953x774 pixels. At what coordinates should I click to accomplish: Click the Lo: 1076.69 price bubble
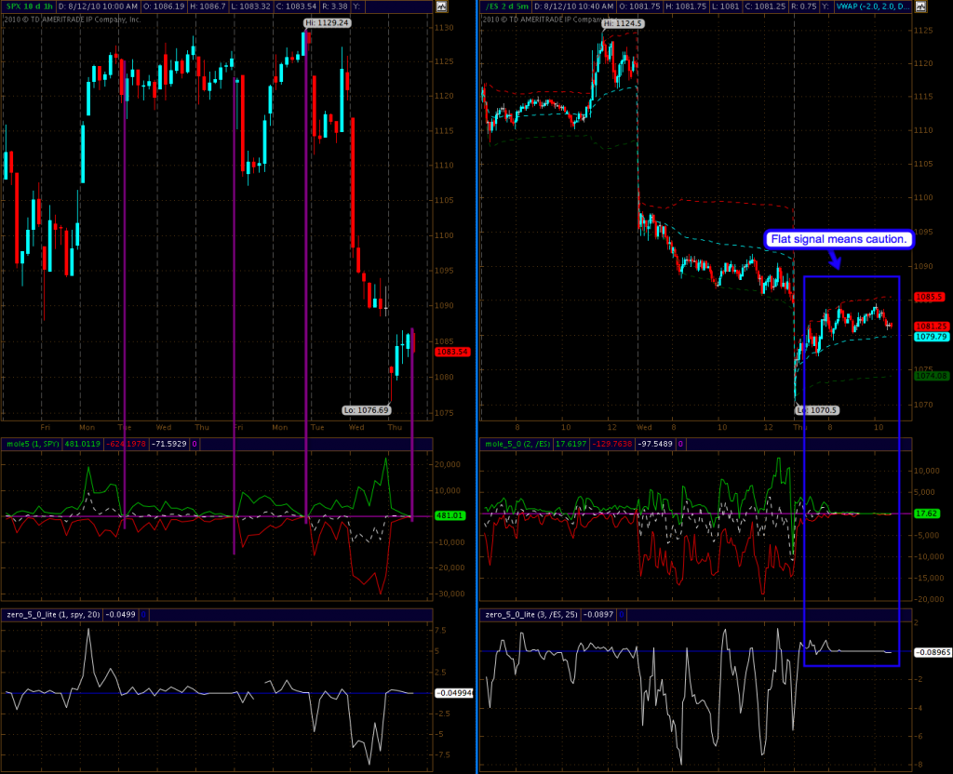366,409
